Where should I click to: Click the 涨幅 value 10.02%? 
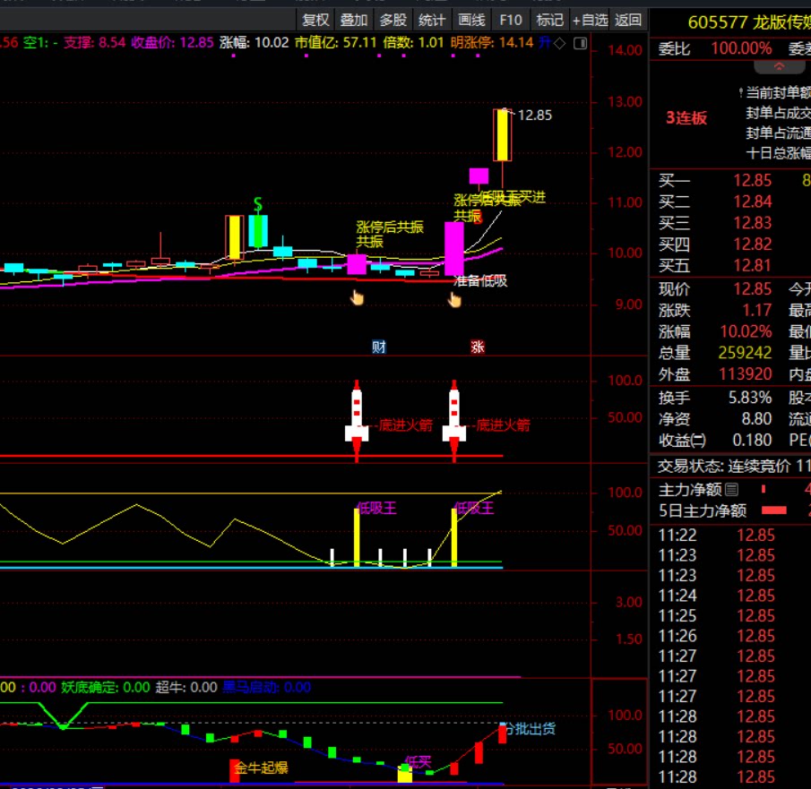click(746, 331)
